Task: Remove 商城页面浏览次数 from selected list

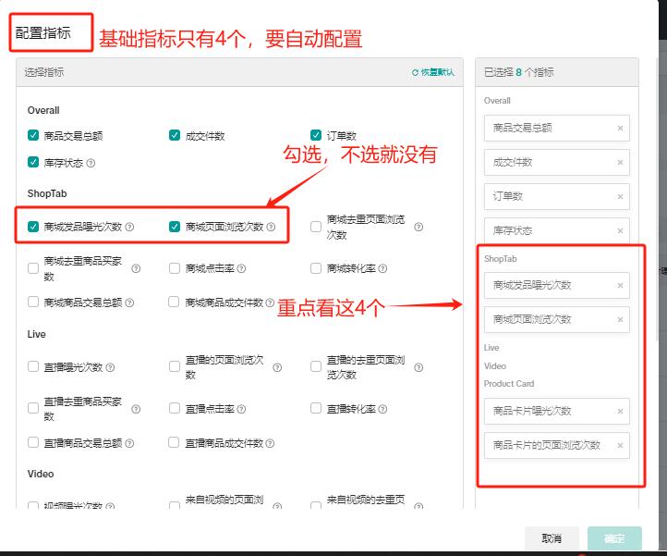Action: tap(620, 319)
